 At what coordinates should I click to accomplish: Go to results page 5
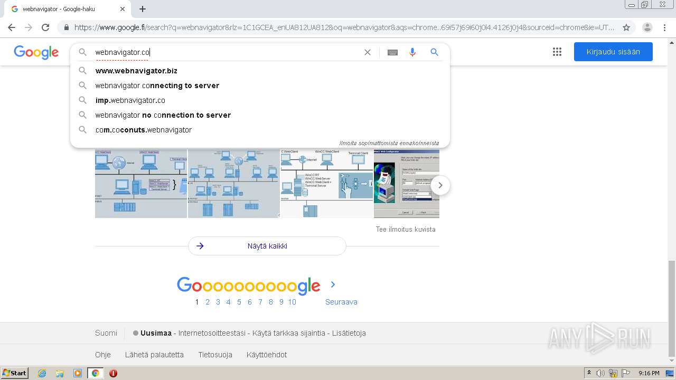tap(239, 302)
